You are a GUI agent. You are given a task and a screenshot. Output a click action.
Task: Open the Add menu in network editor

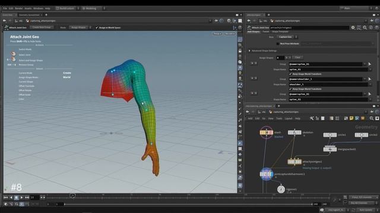(x=250, y=118)
